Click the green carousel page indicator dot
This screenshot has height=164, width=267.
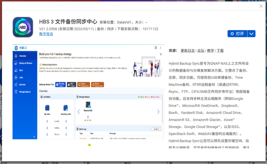tap(90, 145)
